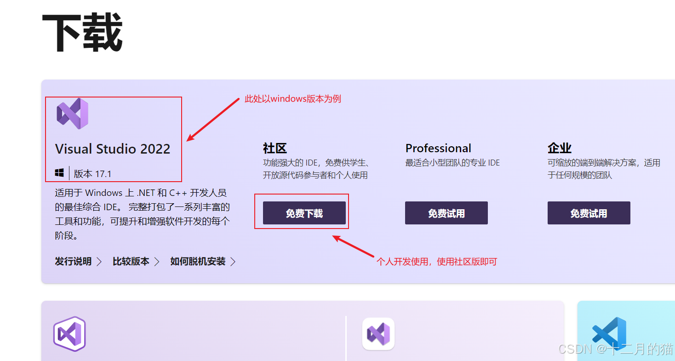Start the Professional free trial (免费试用)
Image resolution: width=675 pixels, height=361 pixels.
pyautogui.click(x=446, y=213)
